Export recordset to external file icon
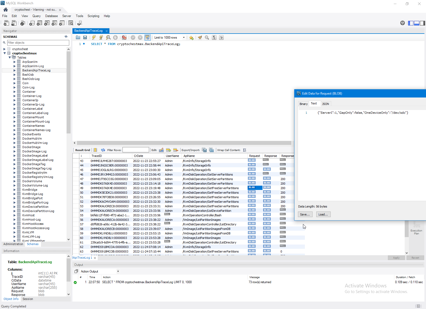This screenshot has height=309, width=426. tap(204, 150)
